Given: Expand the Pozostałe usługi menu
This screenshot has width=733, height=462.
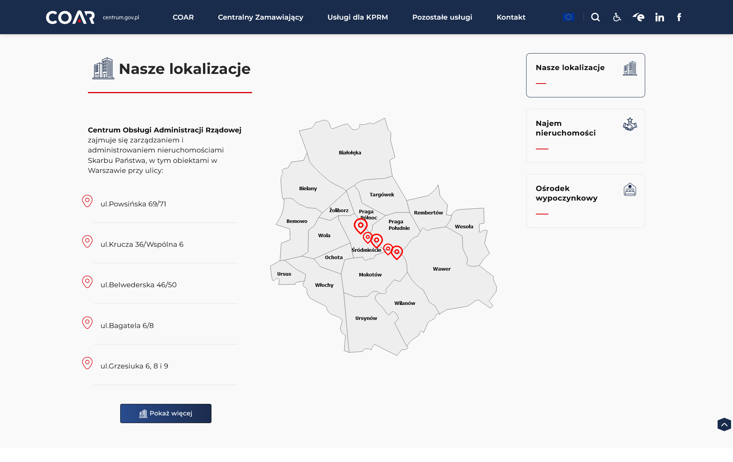Looking at the screenshot, I should point(442,17).
